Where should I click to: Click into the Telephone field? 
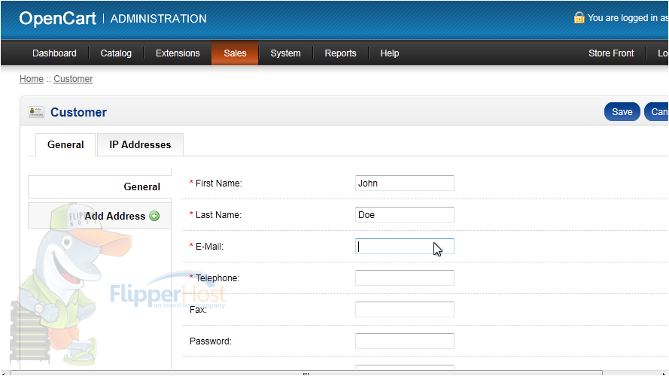404,278
